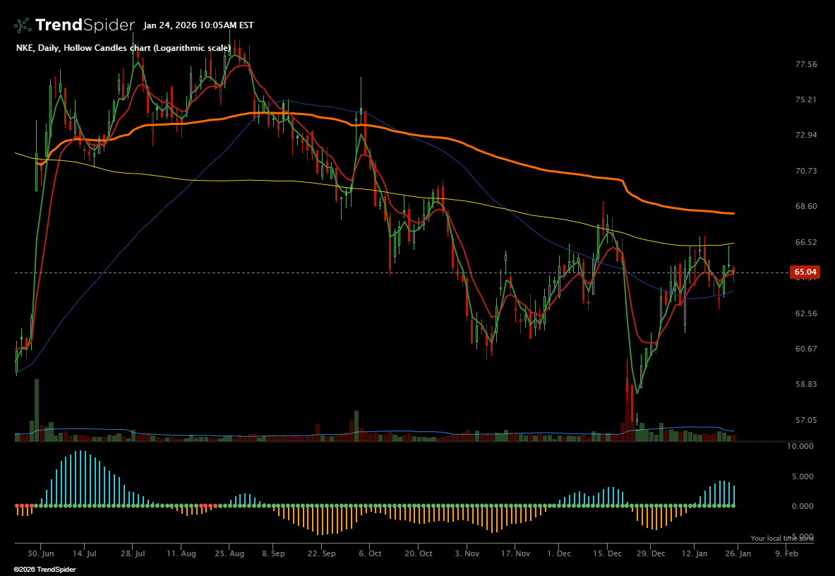Click the TrendSpider brand name text
The height and width of the screenshot is (576, 835).
coord(85,25)
